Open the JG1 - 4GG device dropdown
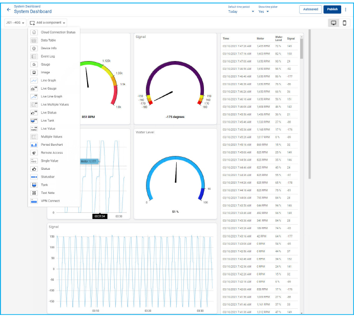The width and height of the screenshot is (354, 318). pos(15,23)
